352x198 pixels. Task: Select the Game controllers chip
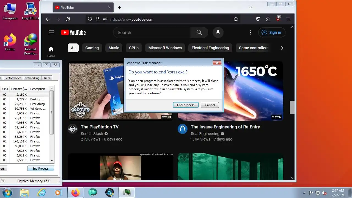point(254,48)
